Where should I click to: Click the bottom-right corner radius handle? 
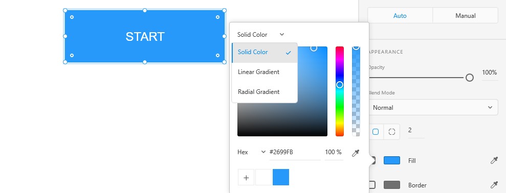217,56
